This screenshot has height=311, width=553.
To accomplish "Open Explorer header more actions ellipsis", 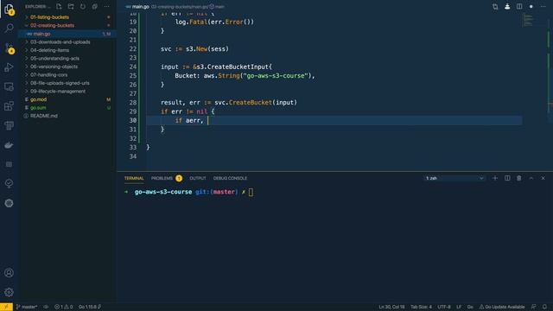I will coord(106,6).
